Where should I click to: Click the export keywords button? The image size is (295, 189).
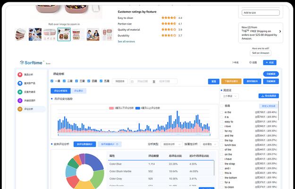(x=269, y=96)
